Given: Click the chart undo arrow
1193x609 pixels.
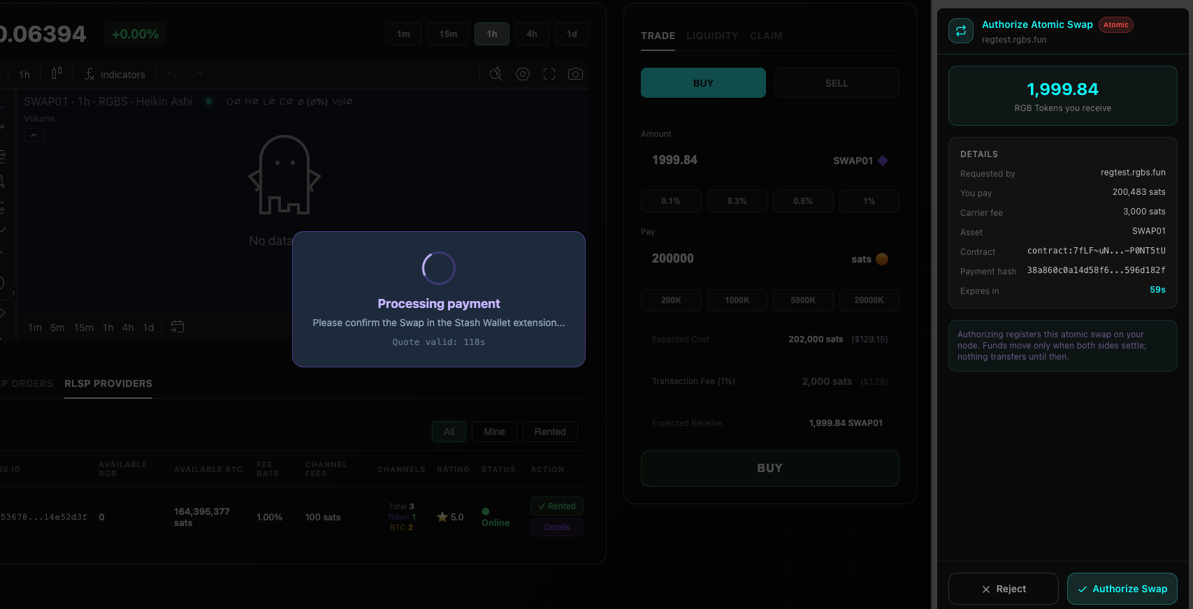Looking at the screenshot, I should click(172, 74).
